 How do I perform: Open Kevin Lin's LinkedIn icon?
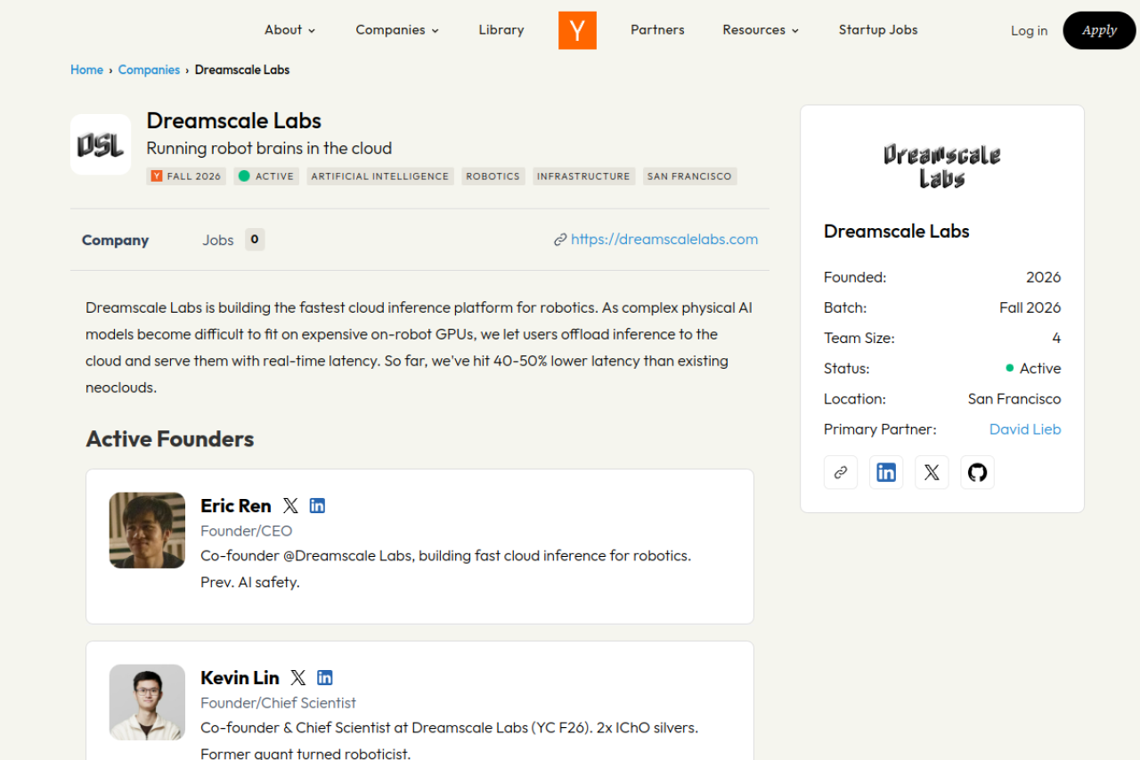(x=325, y=678)
